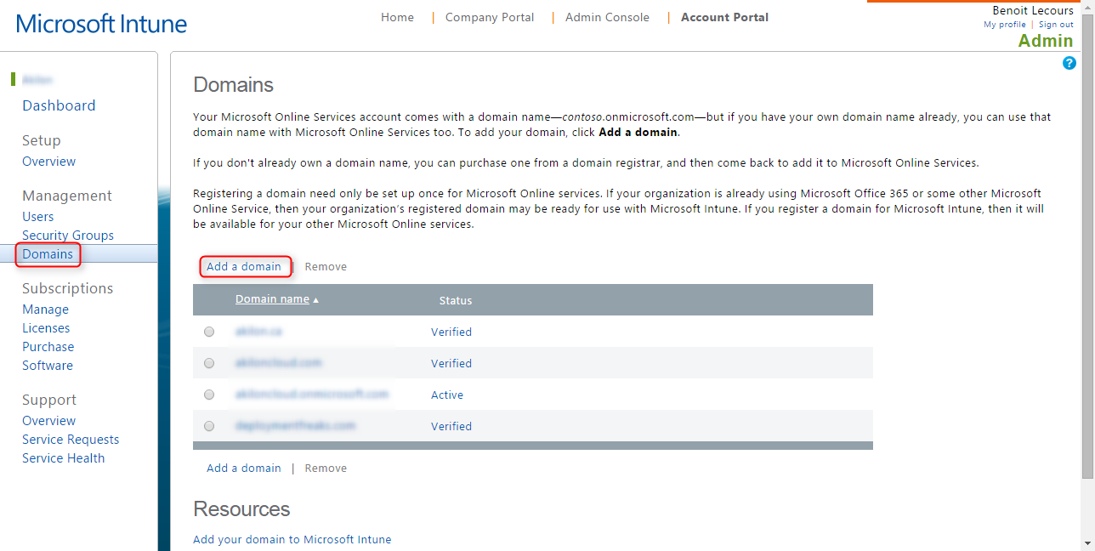This screenshot has width=1095, height=551.
Task: Open Add your domain to Microsoft Intune link
Action: tap(292, 539)
